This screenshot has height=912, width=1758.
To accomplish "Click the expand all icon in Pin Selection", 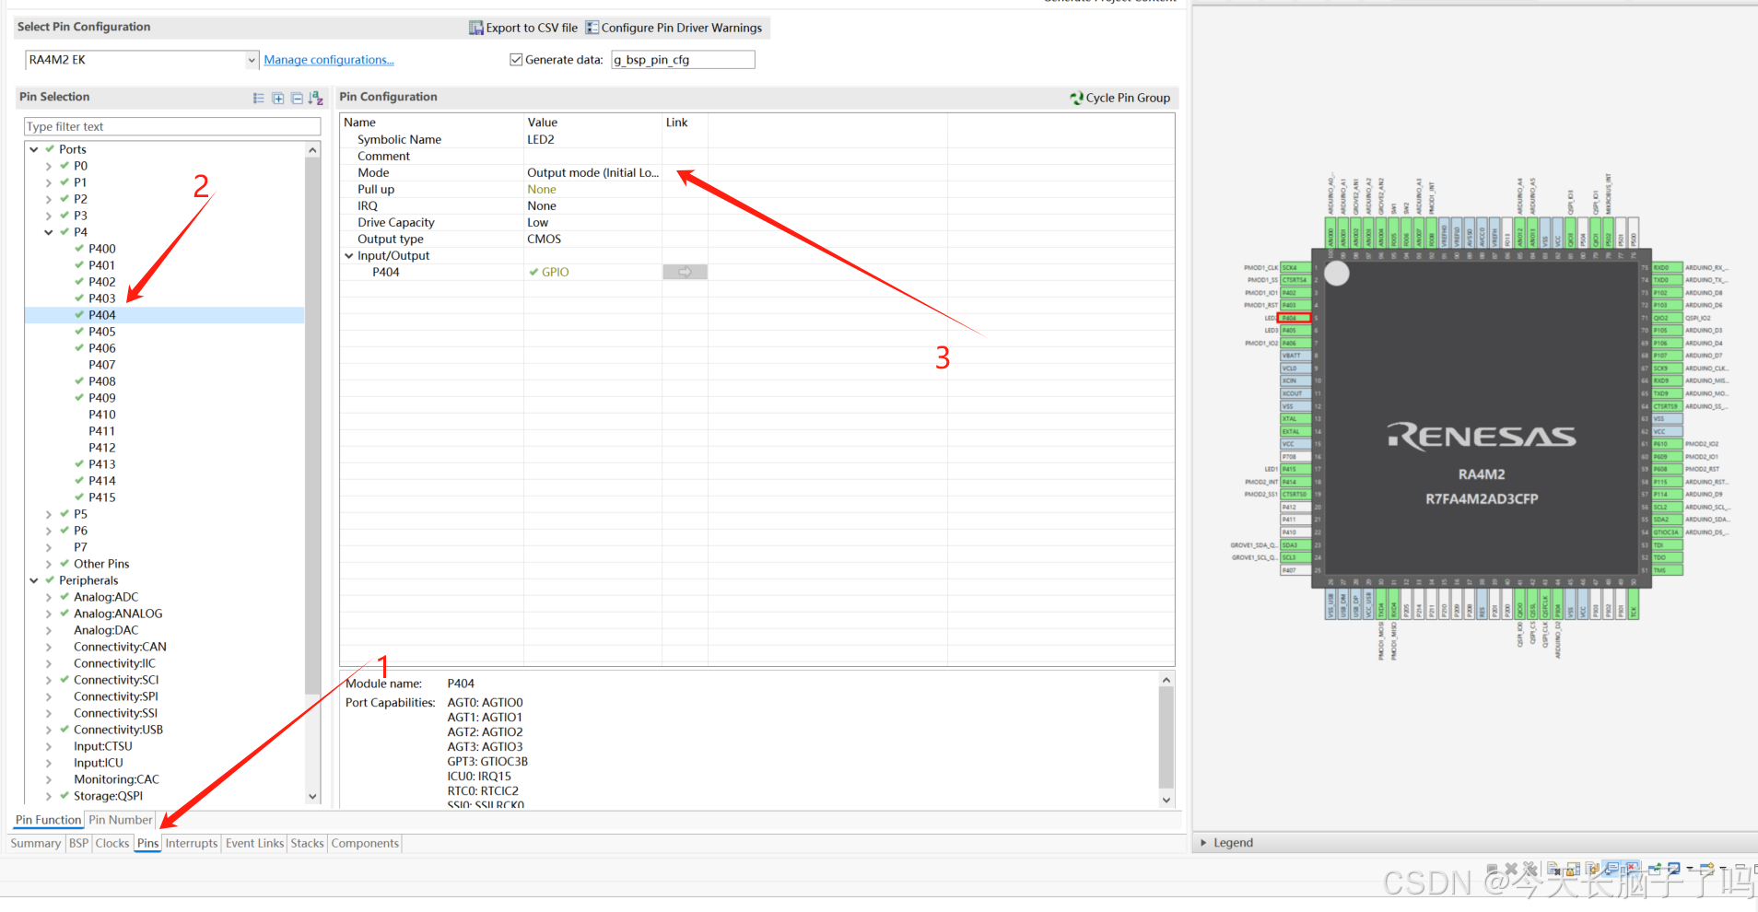I will click(x=278, y=98).
